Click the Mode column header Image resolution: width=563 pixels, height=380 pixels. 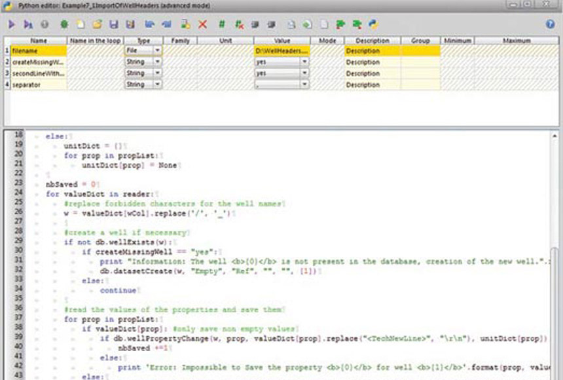click(x=327, y=41)
